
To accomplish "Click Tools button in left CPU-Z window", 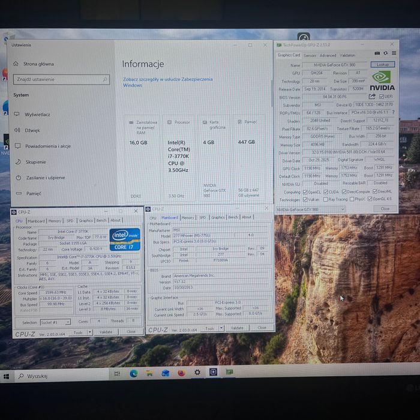I will (78, 332).
